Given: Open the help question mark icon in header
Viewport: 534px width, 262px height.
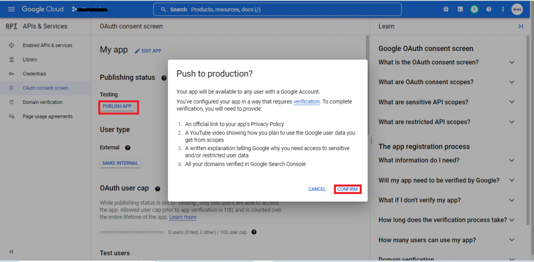Looking at the screenshot, I should 489,9.
